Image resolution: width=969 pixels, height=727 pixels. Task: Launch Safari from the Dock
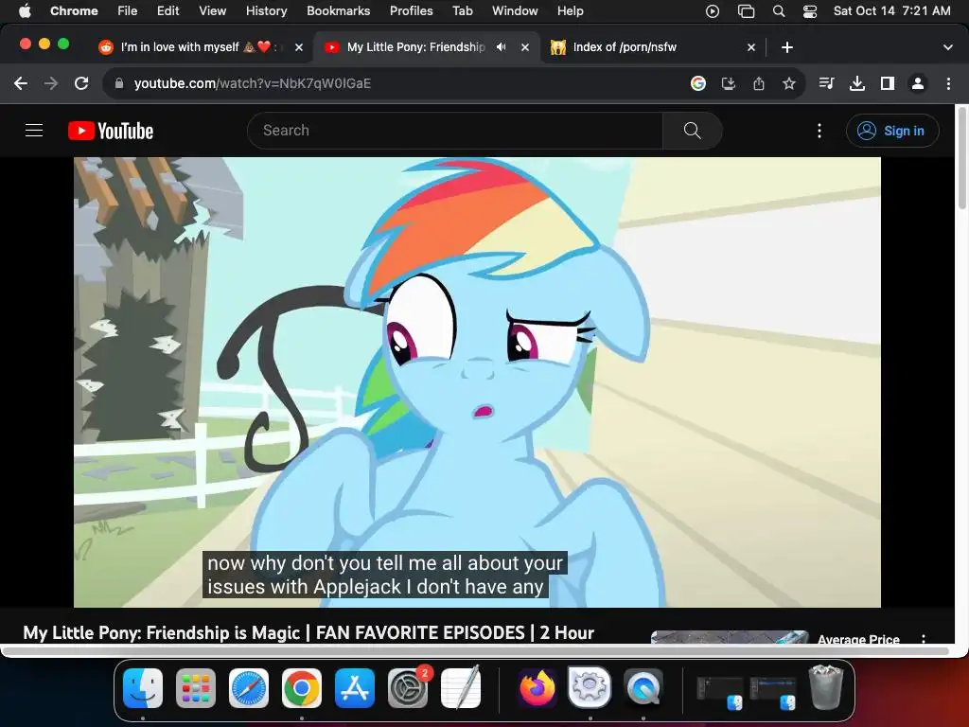pos(249,688)
